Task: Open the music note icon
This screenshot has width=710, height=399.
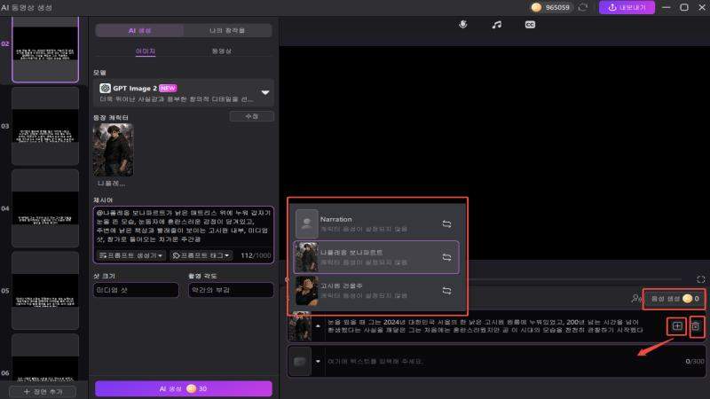Action: tap(497, 25)
